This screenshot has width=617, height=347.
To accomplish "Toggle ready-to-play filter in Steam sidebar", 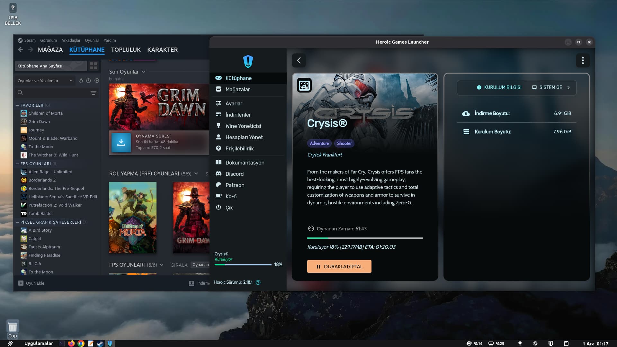I will [97, 81].
